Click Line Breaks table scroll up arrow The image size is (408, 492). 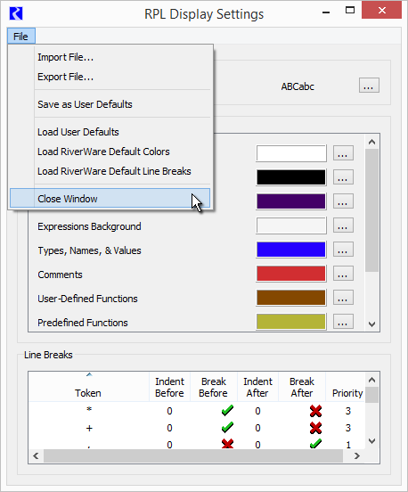[372, 380]
